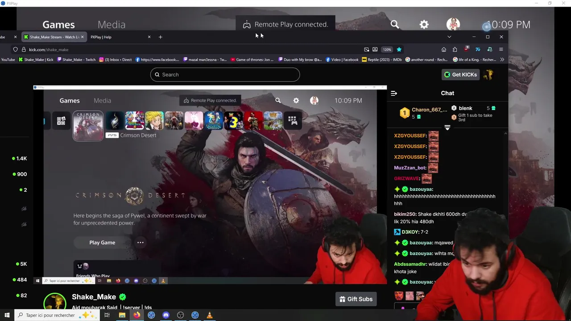Select Media tab in background PXPlay window
This screenshot has height=321, width=571.
[112, 25]
